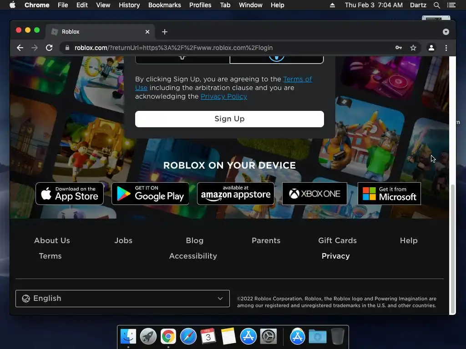Click the Sign Up button
466x349 pixels.
click(229, 119)
